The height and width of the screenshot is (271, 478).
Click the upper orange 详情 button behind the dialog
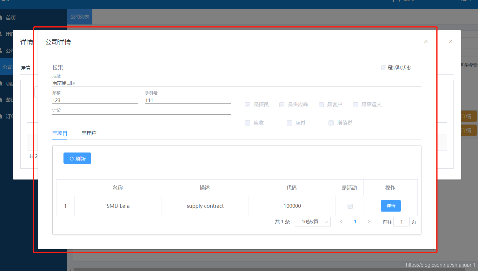coord(468,117)
